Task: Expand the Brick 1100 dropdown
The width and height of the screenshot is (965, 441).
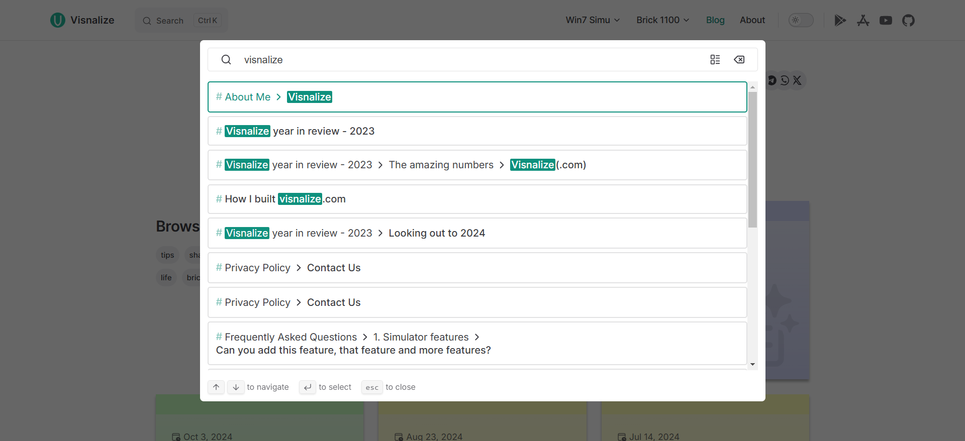Action: point(662,20)
